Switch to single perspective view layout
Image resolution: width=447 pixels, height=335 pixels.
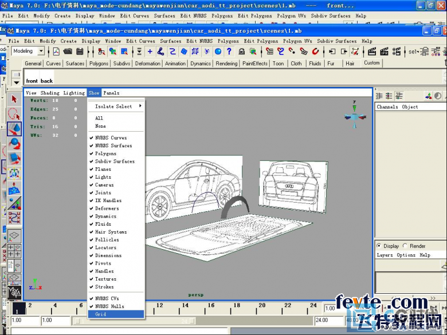[14, 236]
